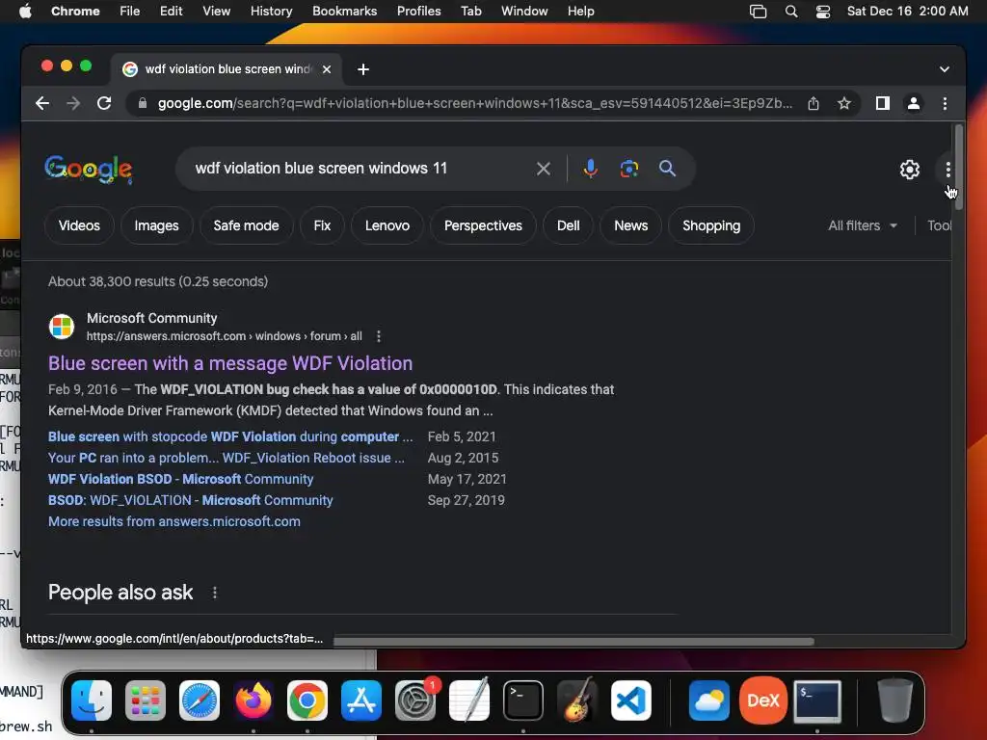Close the wdf violation tab
This screenshot has height=740, width=987.
327,69
